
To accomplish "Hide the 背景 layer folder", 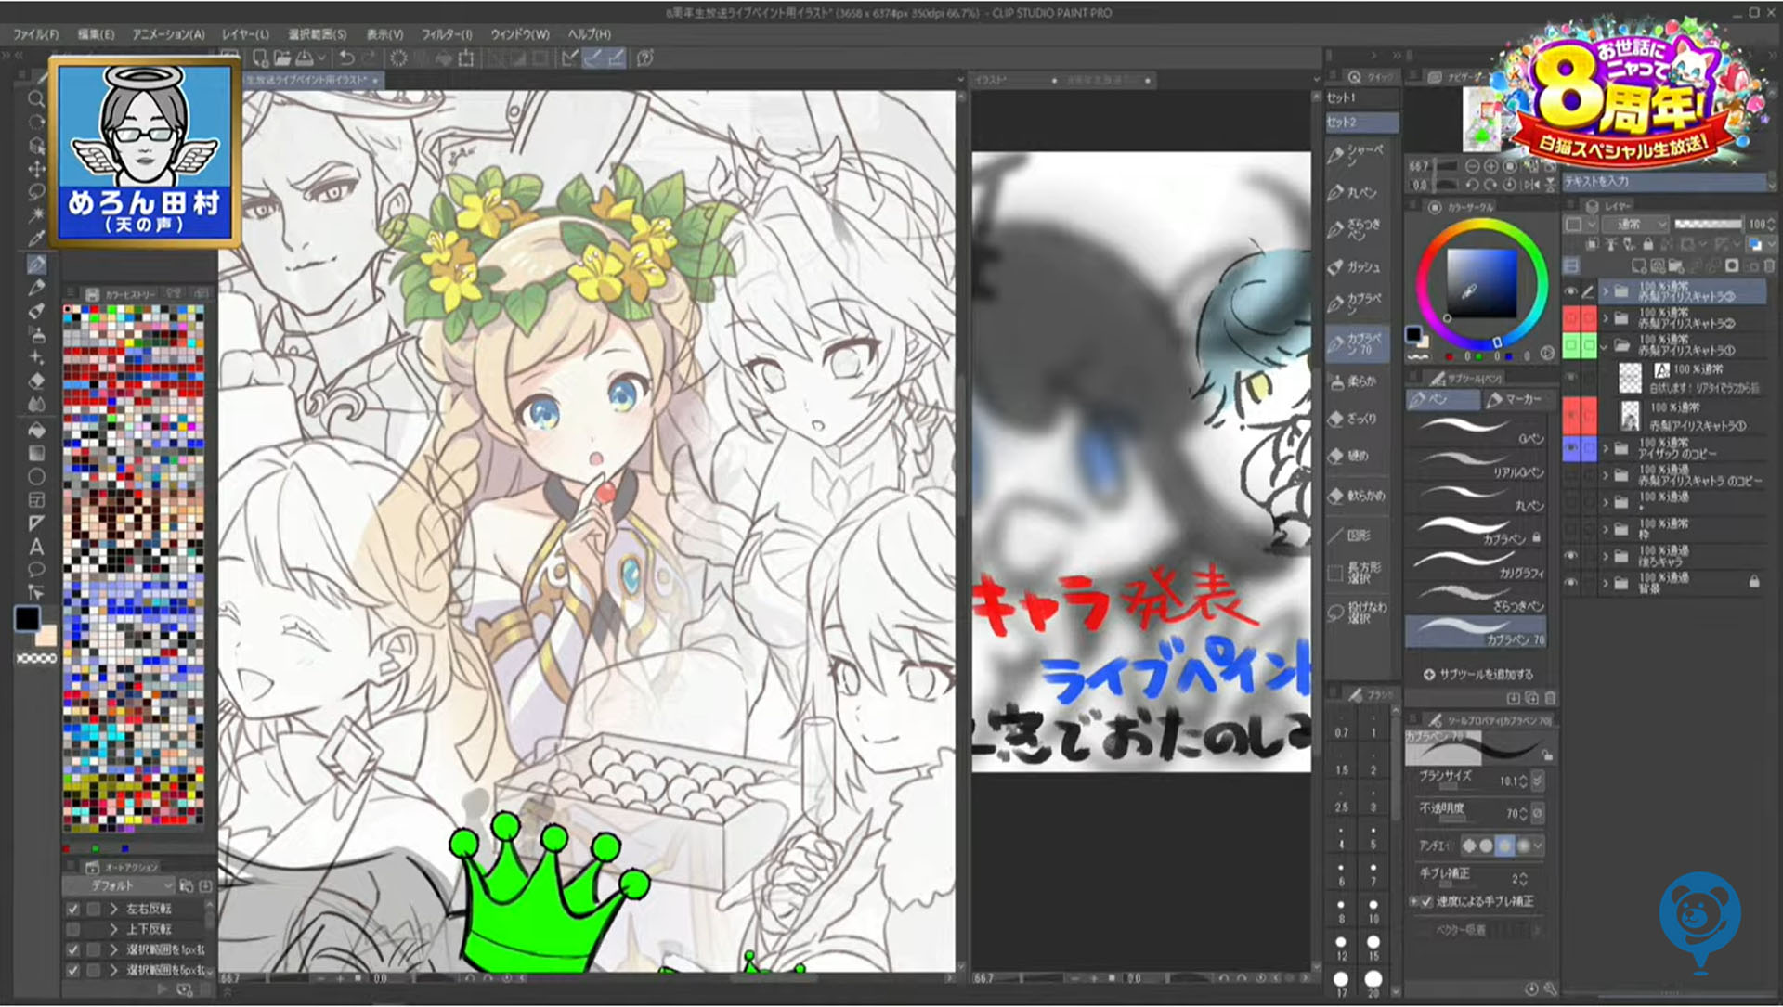I will point(1571,583).
